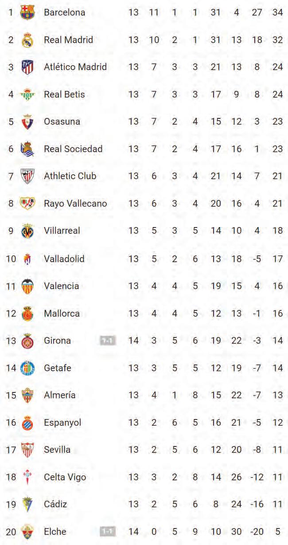This screenshot has height=545, width=288.
Task: Click the Barcelona club crest
Action: pos(27,12)
